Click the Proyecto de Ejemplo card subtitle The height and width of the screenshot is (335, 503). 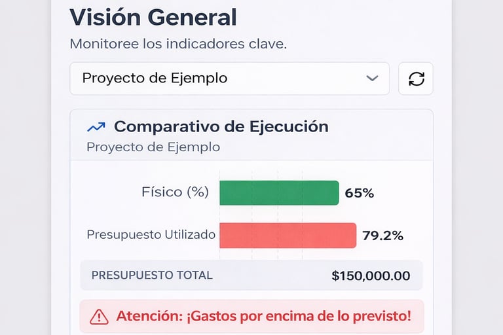pyautogui.click(x=153, y=147)
